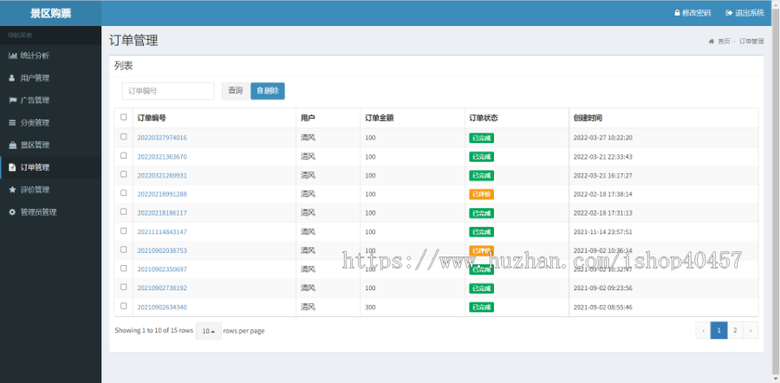780x383 pixels.
Task: Click the text Showing 1 to 10 of 15 rows
Action: point(153,330)
